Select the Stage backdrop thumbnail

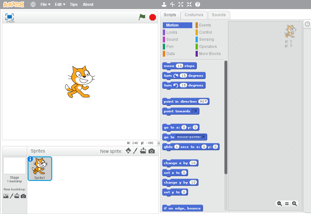[15, 166]
